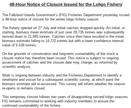Screen dimensions: 131x108
Task: Click 'continued sustainability of the fishery.' line
Action: click(x=32, y=106)
